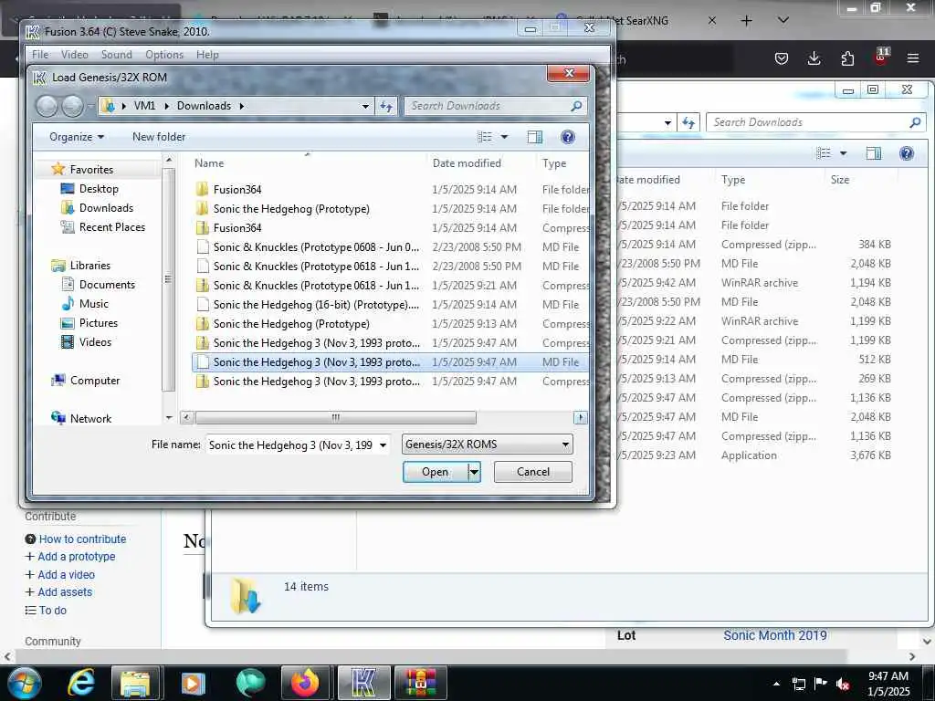Image resolution: width=935 pixels, height=701 pixels.
Task: Click the dialog horizontal scrollbar thumb
Action: pos(335,418)
